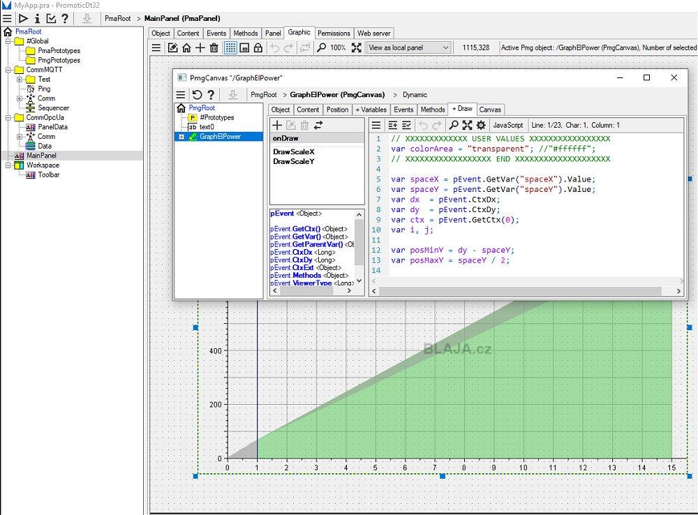Open the Position tab in PmgCanvas dialog
698x515 pixels.
click(x=337, y=110)
